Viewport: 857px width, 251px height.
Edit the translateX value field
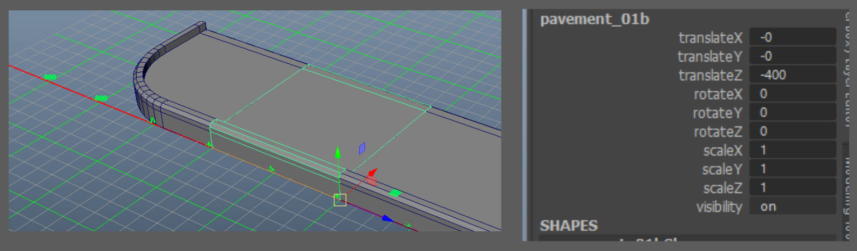[792, 37]
